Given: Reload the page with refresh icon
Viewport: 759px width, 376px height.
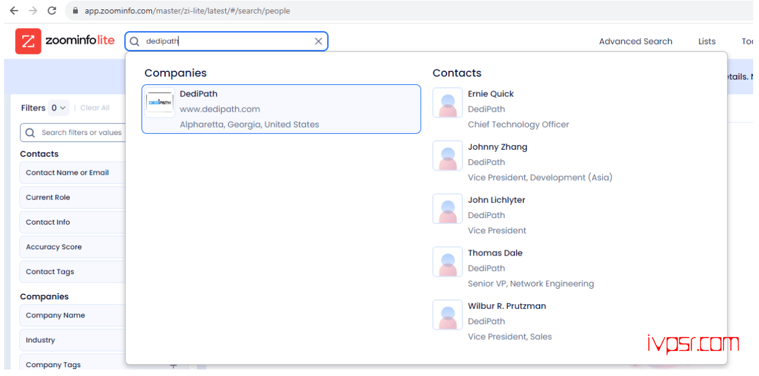Looking at the screenshot, I should (x=52, y=11).
